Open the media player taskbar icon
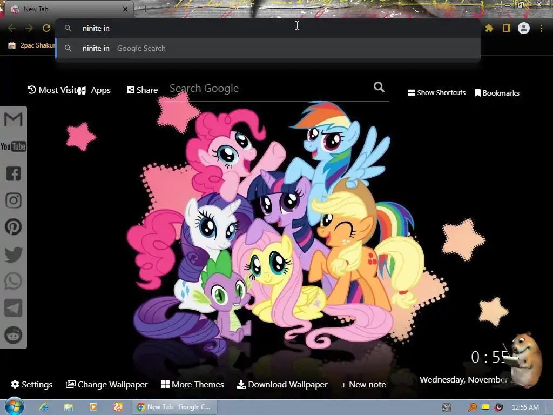The width and height of the screenshot is (553, 415). 93,407
